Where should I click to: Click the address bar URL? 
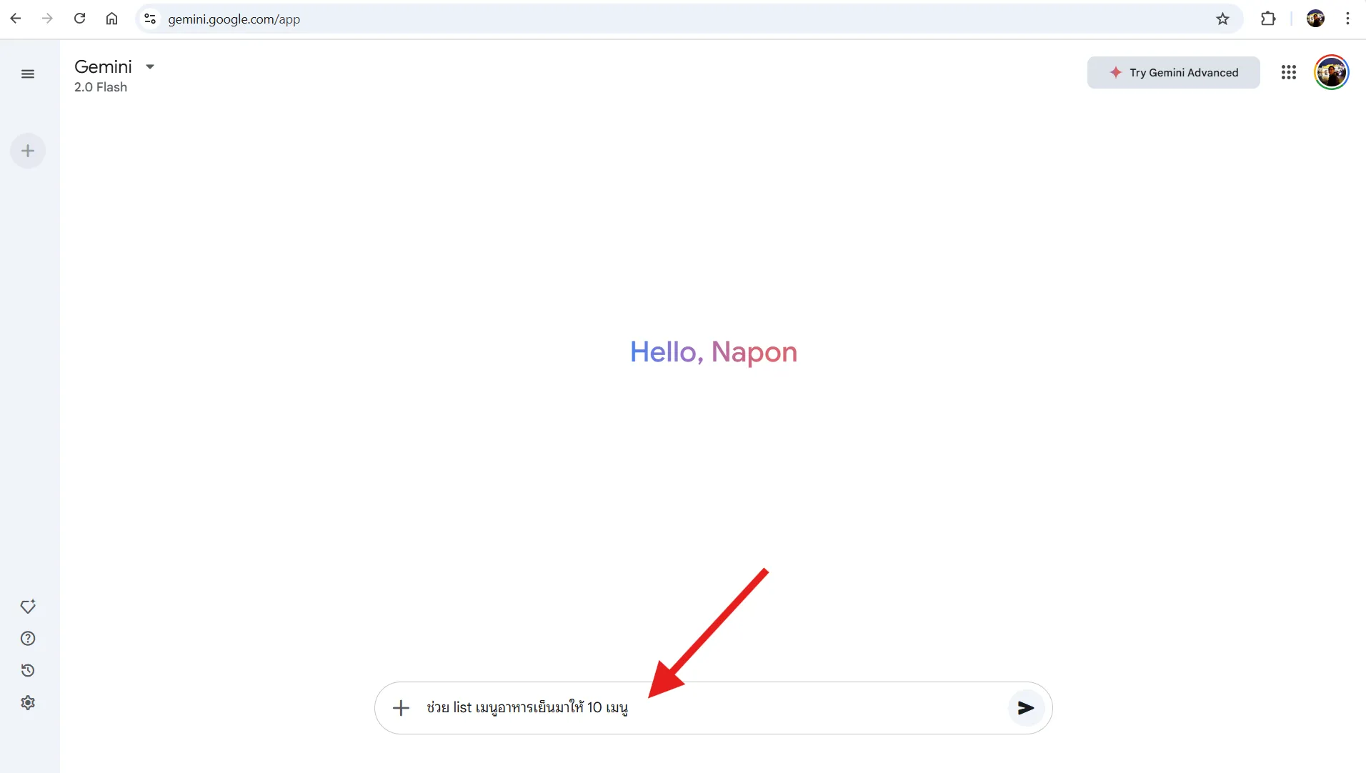(234, 19)
